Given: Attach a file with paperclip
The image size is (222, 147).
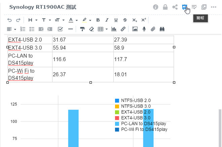Looking at the screenshot, I should [x=153, y=29].
